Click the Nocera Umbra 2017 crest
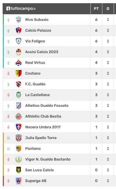The image size is (116, 189). (x=19, y=127)
